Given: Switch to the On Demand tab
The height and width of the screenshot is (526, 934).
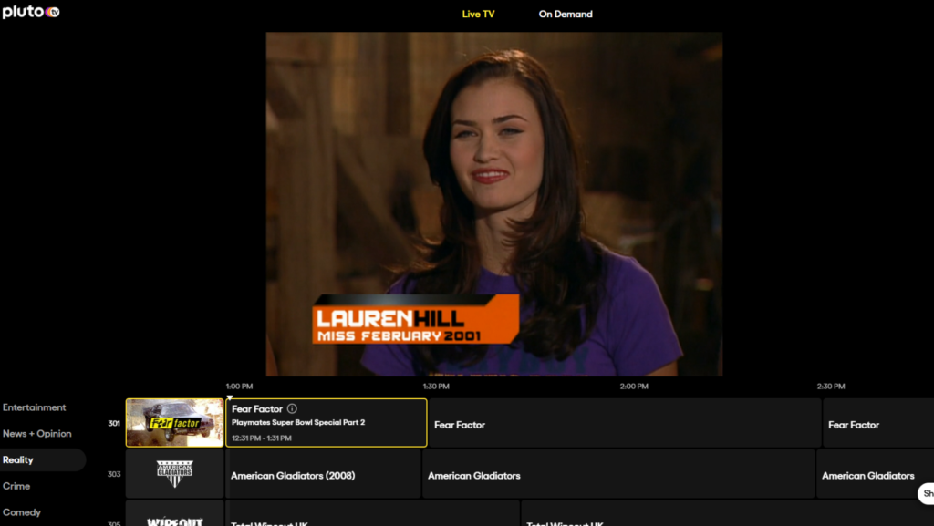Looking at the screenshot, I should [566, 15].
